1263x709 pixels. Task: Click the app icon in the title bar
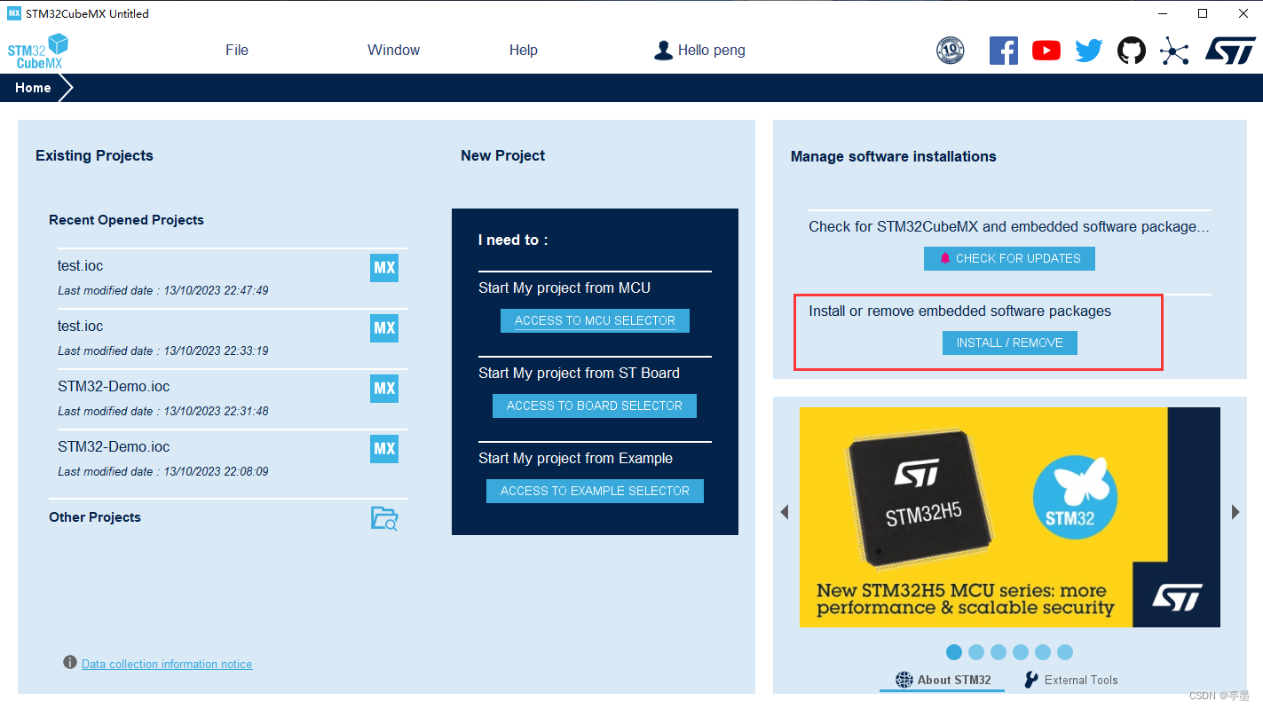13,13
